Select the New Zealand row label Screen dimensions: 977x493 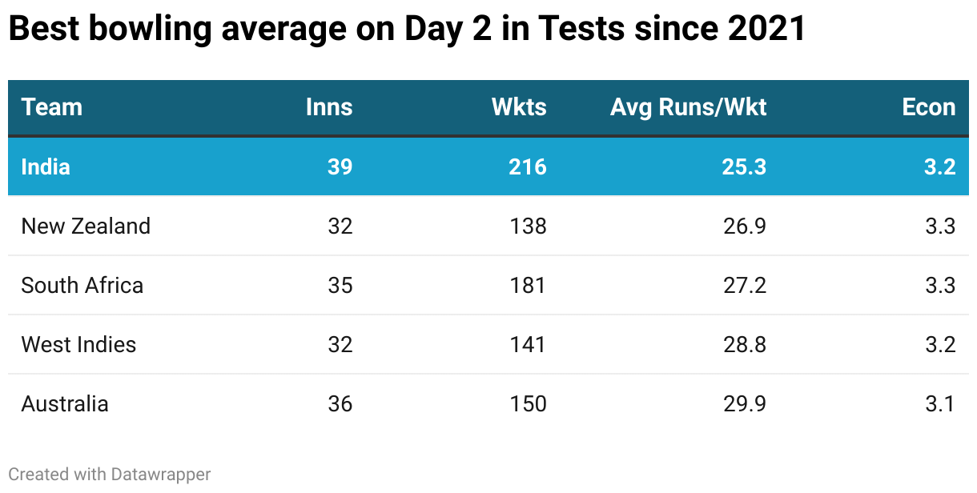86,226
